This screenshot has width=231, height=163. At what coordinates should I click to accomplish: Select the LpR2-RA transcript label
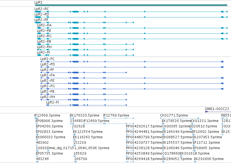click(x=44, y=25)
